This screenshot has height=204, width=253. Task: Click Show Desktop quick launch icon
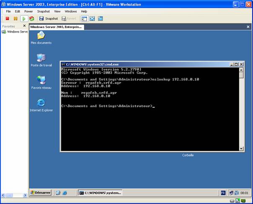[x=58, y=193]
